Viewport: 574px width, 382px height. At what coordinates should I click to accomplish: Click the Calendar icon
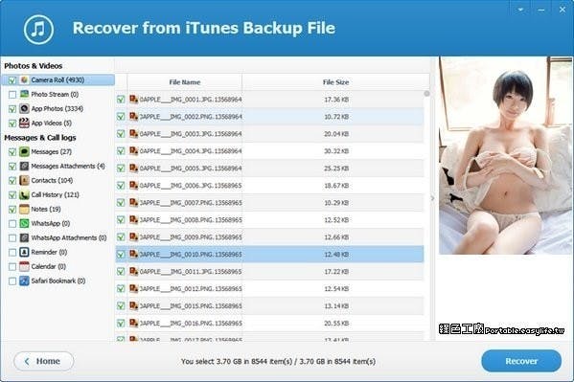[24, 266]
